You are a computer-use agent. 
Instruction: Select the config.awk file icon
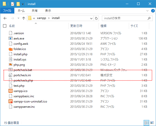[11, 43]
